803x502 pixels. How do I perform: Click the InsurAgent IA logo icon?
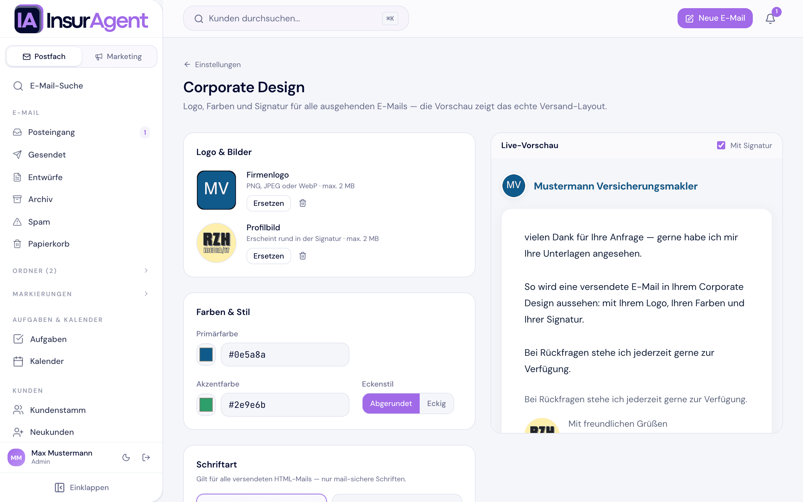point(29,19)
